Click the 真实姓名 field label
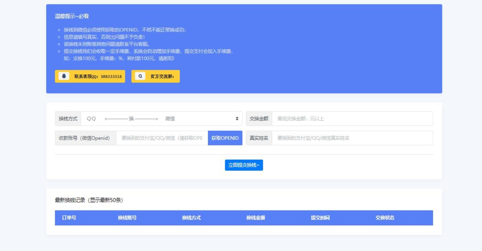Screen dimensions: 482x251 click(x=259, y=138)
